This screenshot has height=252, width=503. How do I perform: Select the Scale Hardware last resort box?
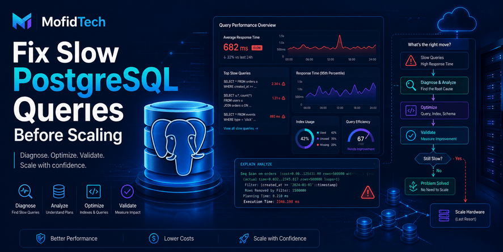click(x=460, y=216)
